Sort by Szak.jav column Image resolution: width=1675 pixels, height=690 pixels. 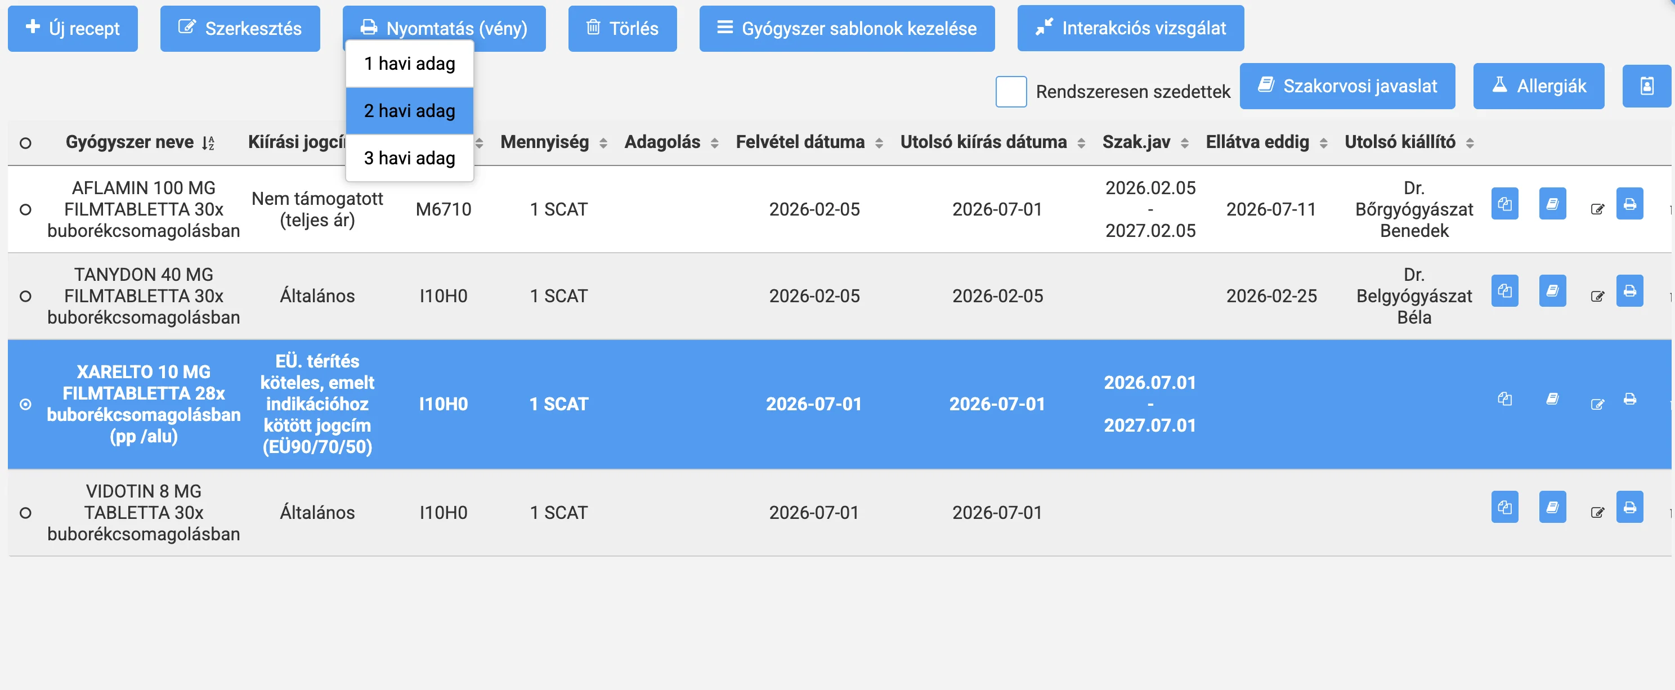[x=1145, y=142]
